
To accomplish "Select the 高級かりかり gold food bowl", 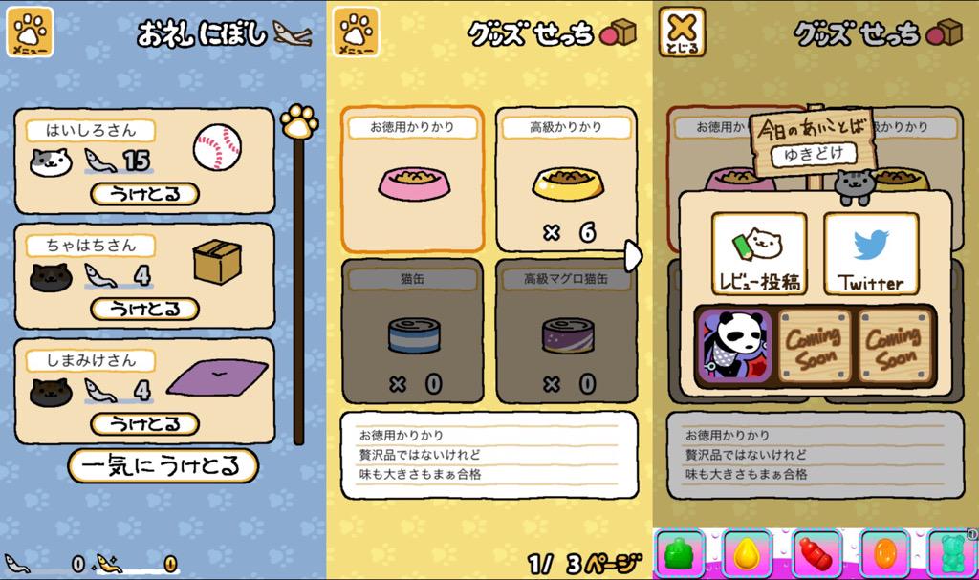I will [x=566, y=180].
